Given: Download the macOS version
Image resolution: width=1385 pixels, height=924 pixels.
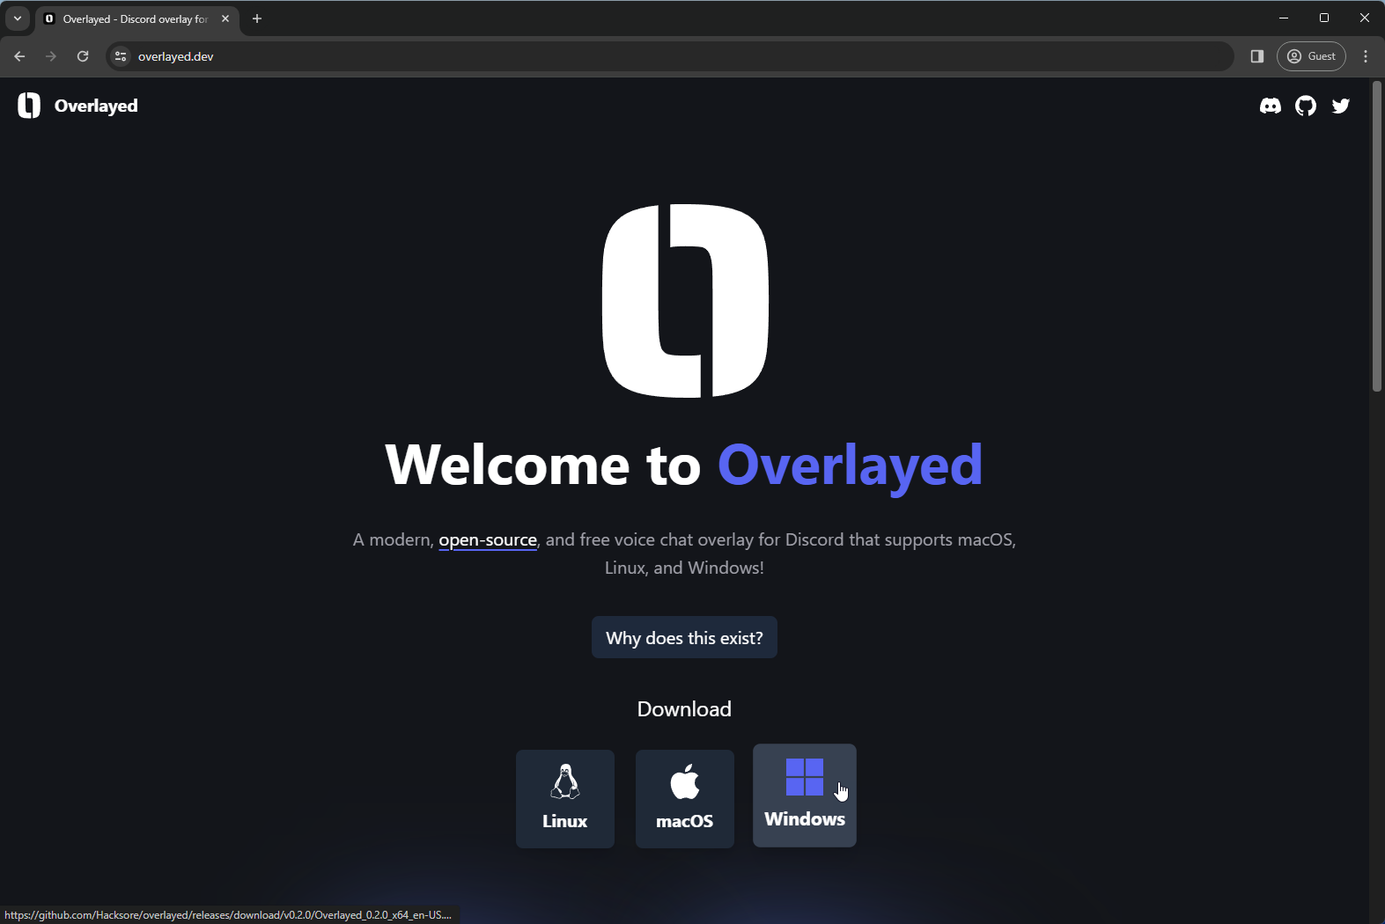Looking at the screenshot, I should [684, 798].
